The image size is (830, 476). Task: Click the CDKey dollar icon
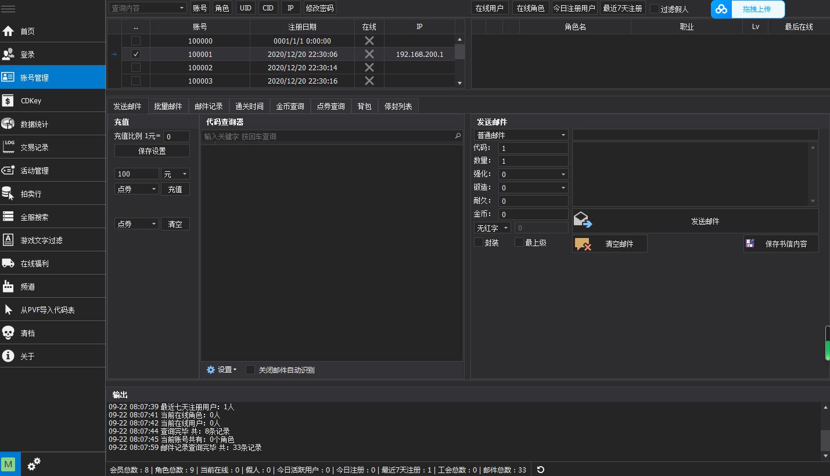[x=8, y=100]
